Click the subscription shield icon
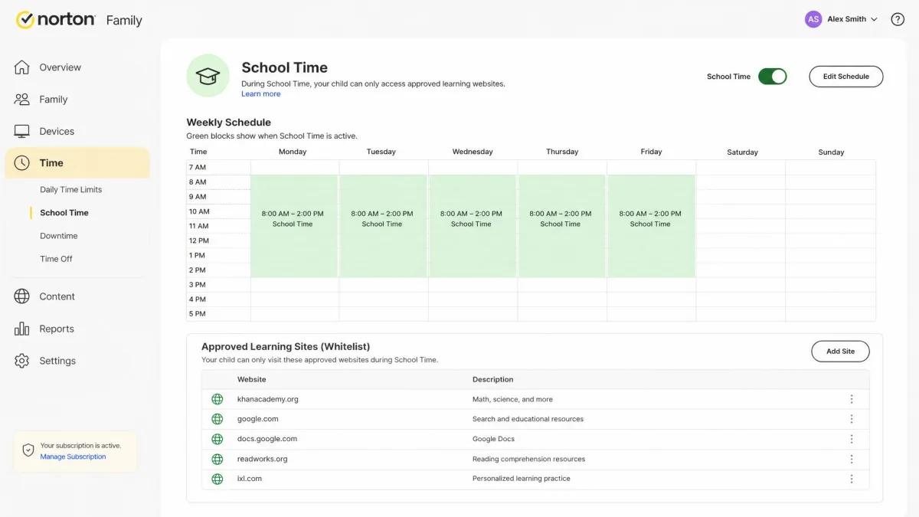Viewport: 919px width, 517px height. tap(28, 450)
